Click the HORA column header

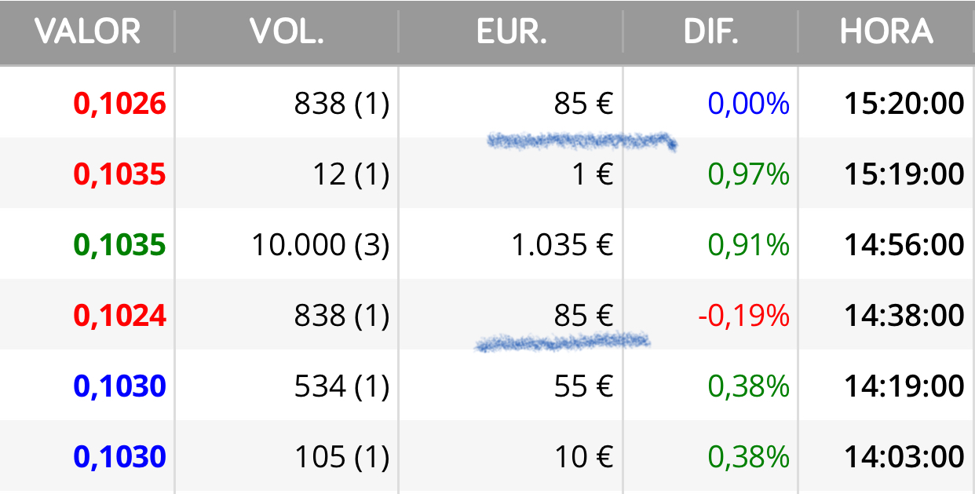click(x=887, y=32)
